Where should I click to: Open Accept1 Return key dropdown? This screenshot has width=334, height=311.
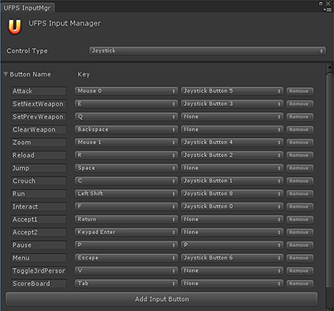click(126, 219)
